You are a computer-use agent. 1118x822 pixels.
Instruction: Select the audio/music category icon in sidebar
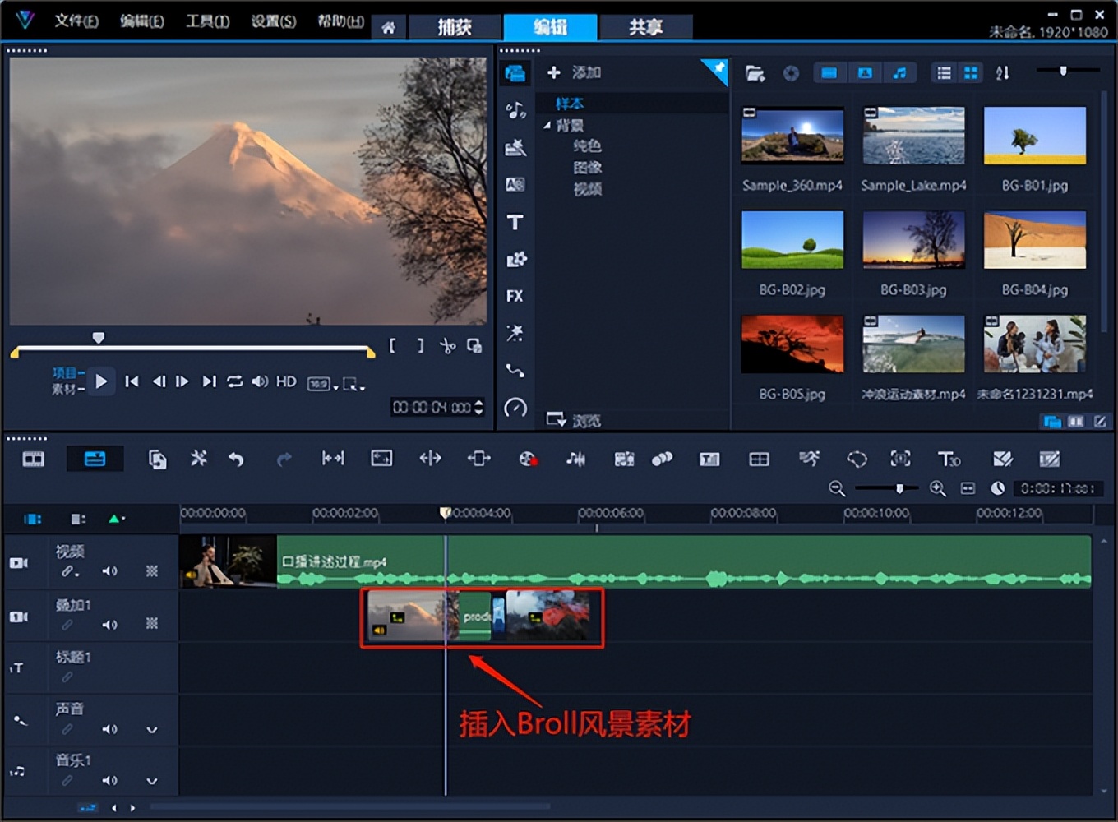(x=515, y=109)
